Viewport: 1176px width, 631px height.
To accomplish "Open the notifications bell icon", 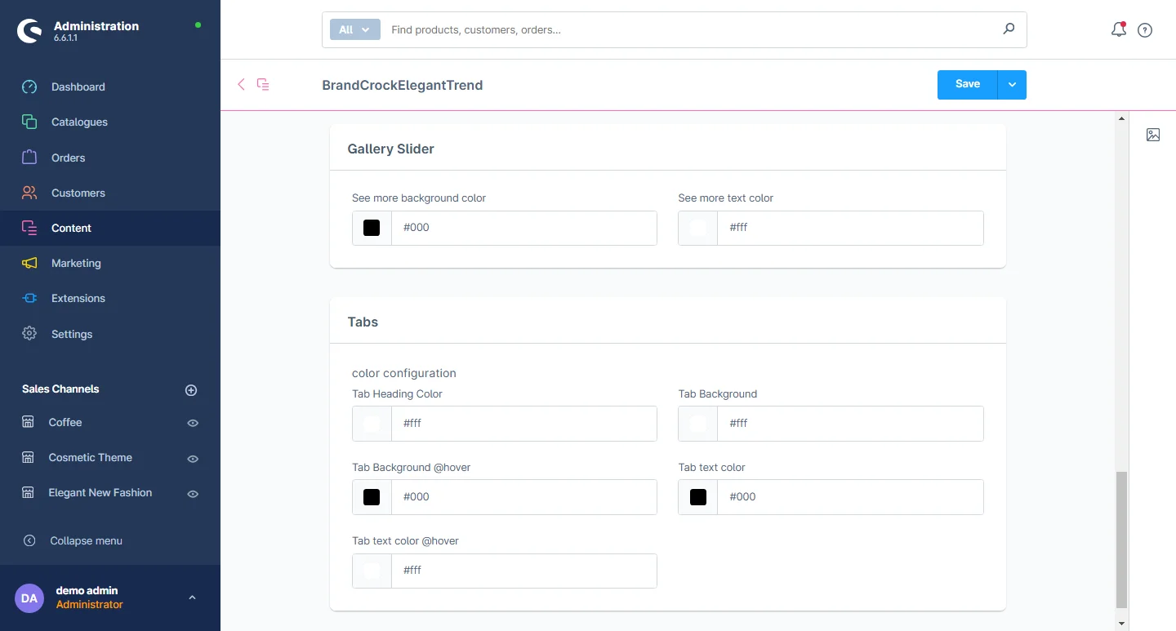I will [1118, 30].
